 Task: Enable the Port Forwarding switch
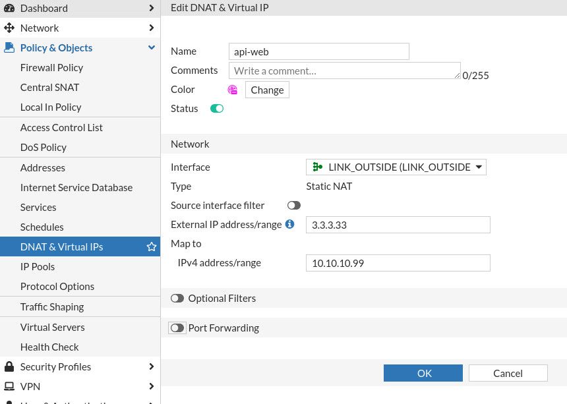pos(177,328)
